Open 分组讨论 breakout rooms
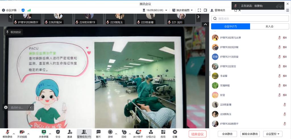 (151, 134)
